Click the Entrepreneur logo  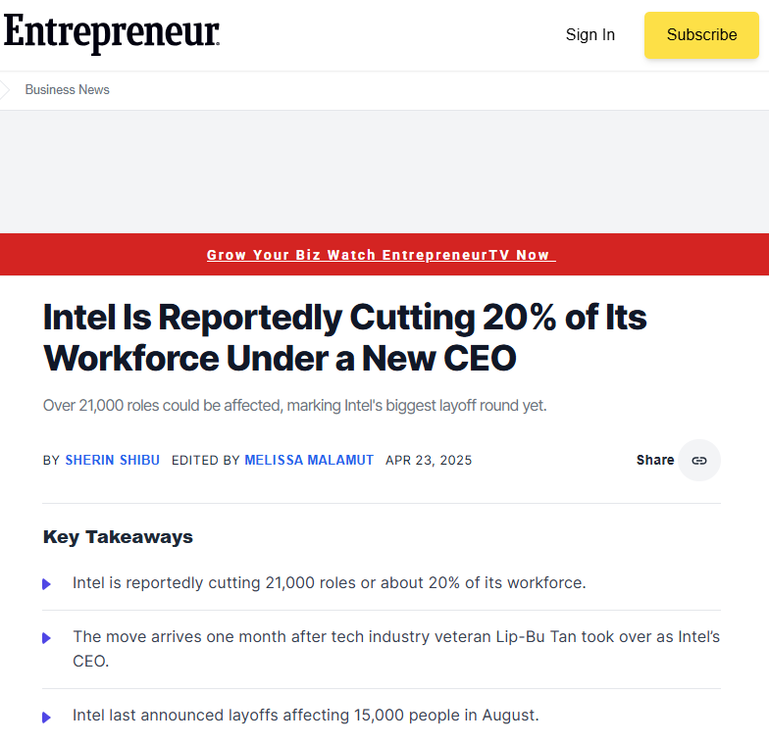(112, 33)
